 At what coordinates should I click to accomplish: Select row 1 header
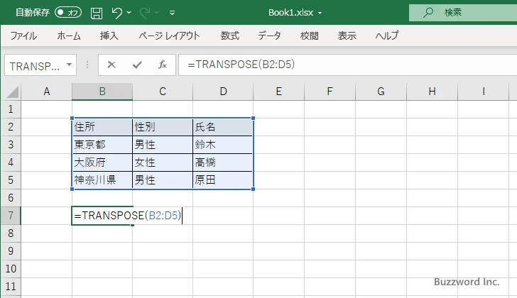(11, 109)
